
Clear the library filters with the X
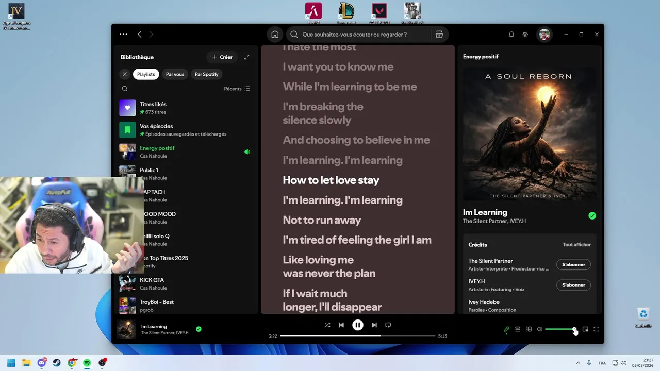point(124,74)
